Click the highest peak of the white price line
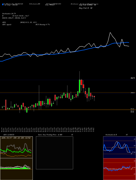 110,33
